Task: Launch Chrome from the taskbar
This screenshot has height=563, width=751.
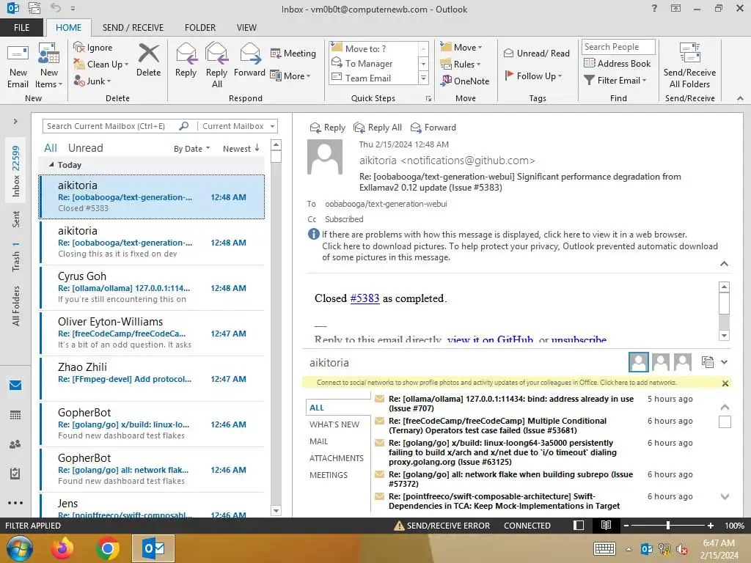Action: click(x=107, y=548)
